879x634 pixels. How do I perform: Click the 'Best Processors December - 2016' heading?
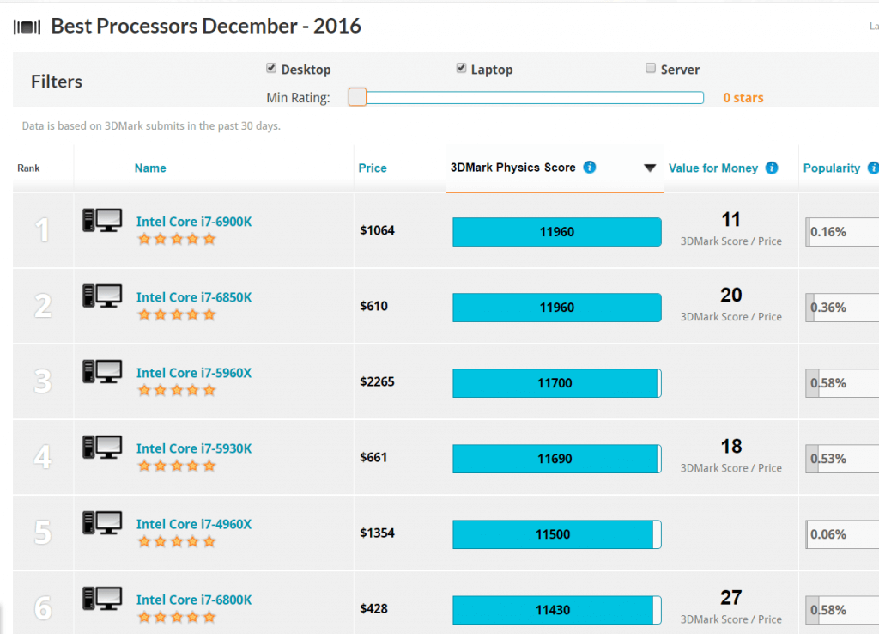pos(206,27)
